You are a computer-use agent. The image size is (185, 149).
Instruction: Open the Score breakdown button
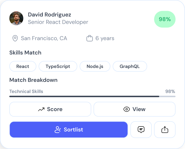tap(50, 109)
